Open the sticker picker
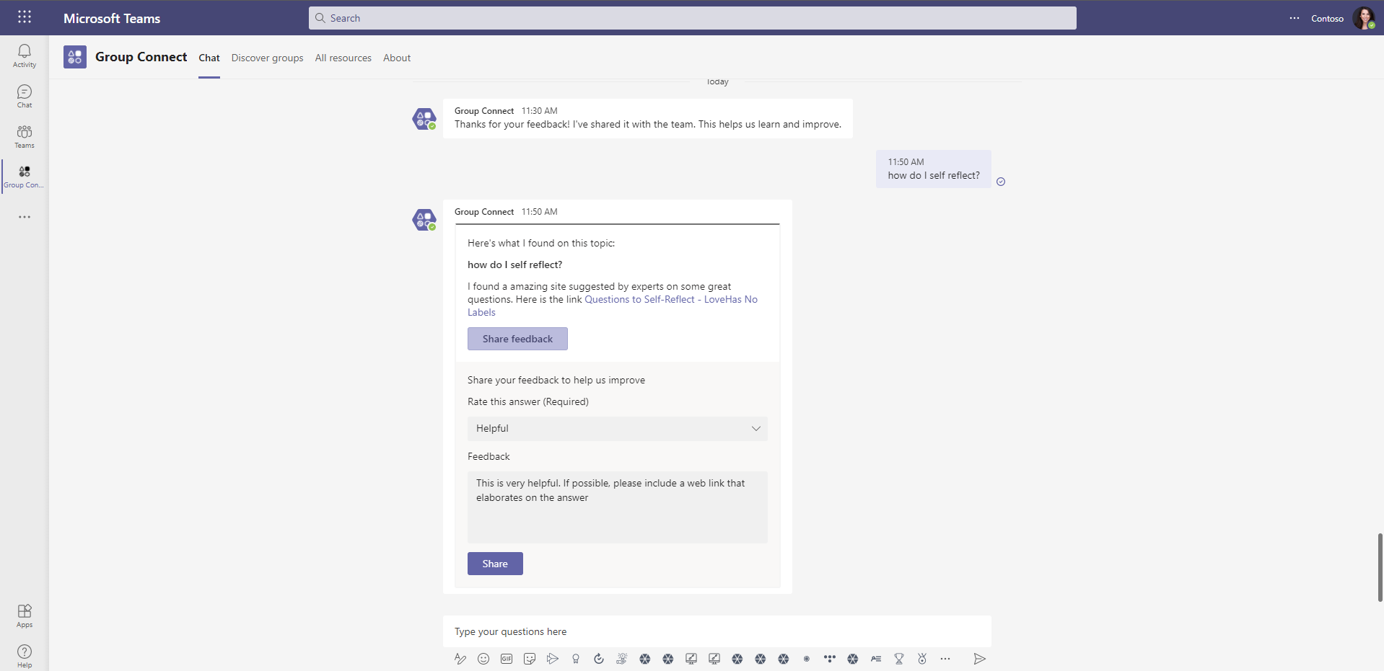This screenshot has width=1384, height=671. [530, 659]
